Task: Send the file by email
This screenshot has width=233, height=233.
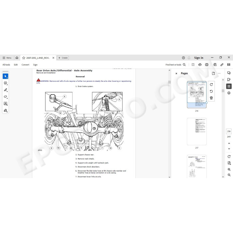Action: coord(229,65)
